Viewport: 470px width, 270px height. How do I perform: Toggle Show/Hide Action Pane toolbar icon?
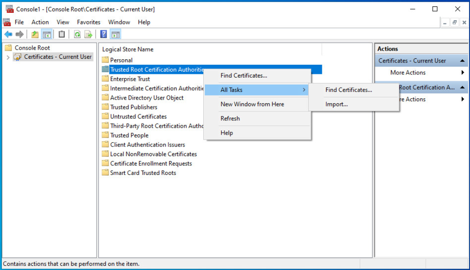pyautogui.click(x=115, y=34)
